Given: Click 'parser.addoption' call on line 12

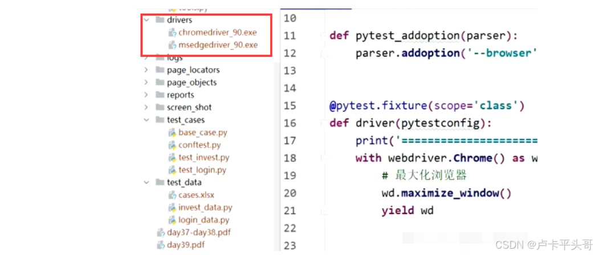Looking at the screenshot, I should [x=407, y=54].
